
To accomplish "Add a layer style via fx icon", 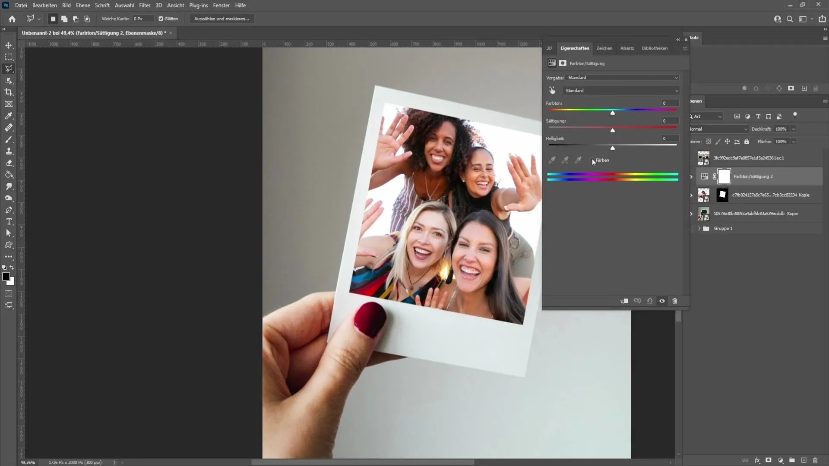I will [x=757, y=460].
